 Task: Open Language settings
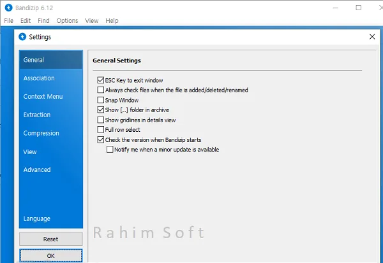tap(51, 218)
